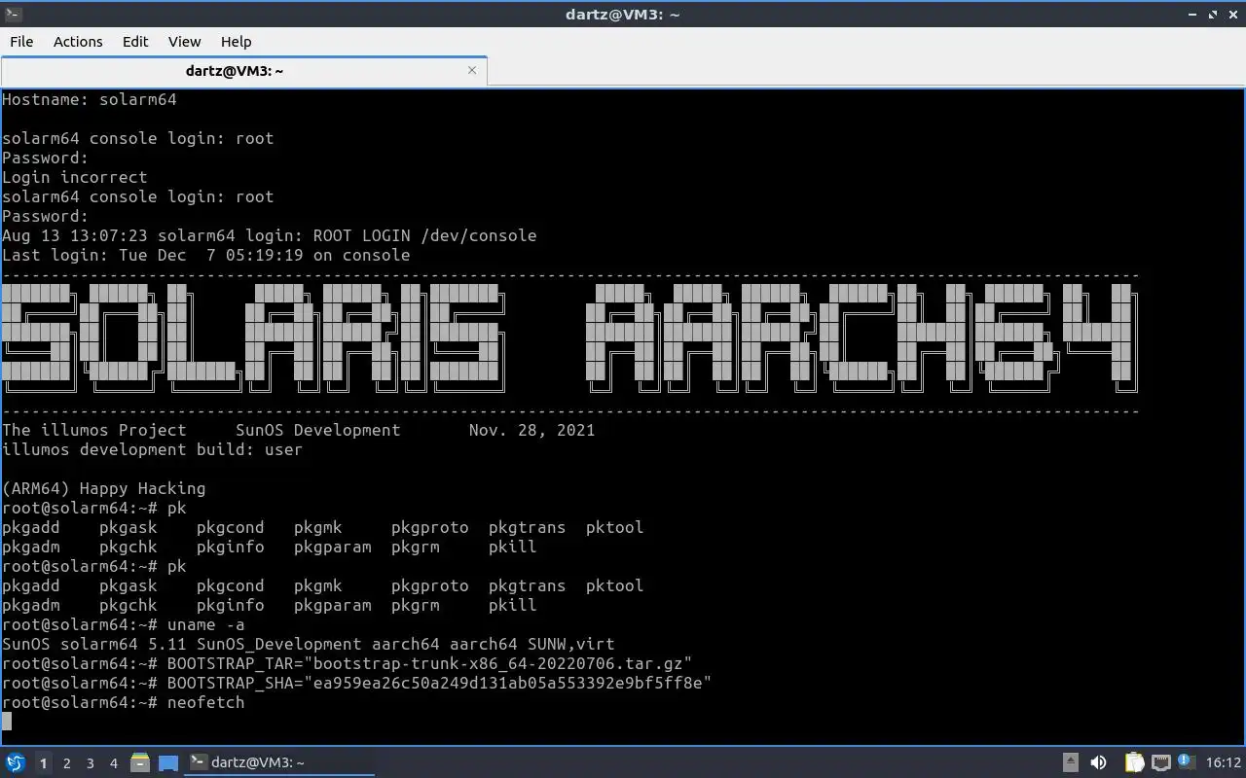Close the terminal window

1233,15
